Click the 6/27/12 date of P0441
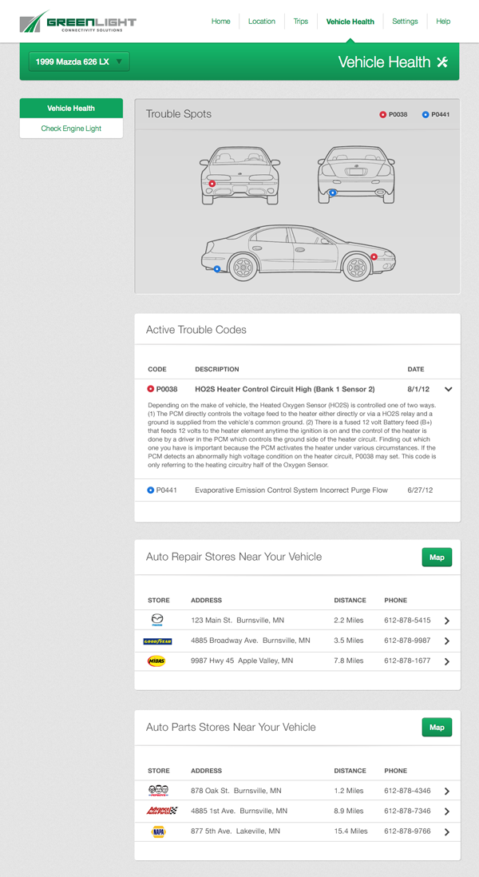Screen dimensions: 479x877 pos(420,490)
